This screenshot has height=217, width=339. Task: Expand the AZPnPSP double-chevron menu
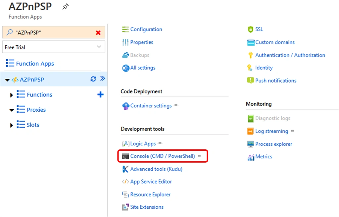click(103, 78)
